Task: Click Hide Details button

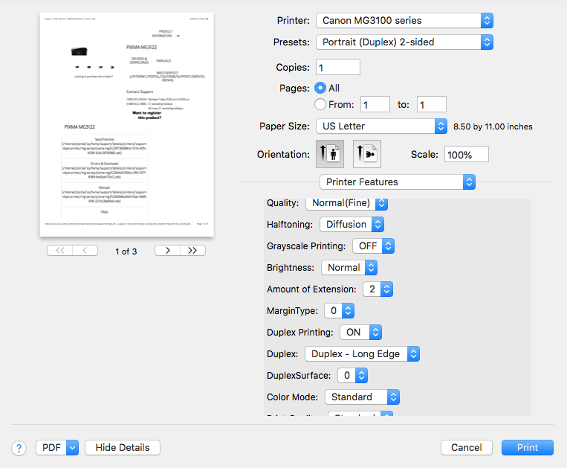Action: click(123, 448)
